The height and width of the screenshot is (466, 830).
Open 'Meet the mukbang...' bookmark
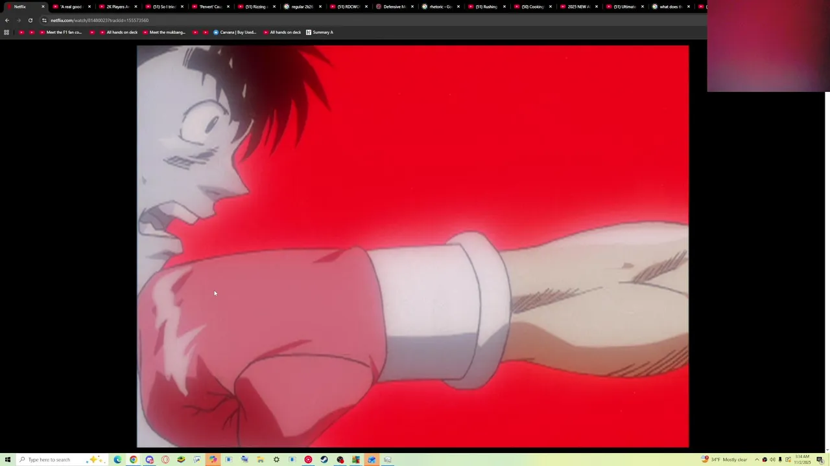163,32
